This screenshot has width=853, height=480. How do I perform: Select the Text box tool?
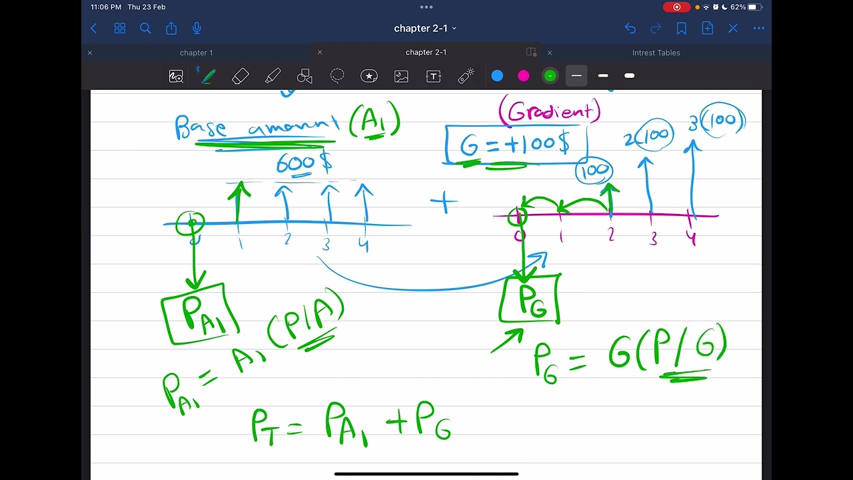(433, 76)
